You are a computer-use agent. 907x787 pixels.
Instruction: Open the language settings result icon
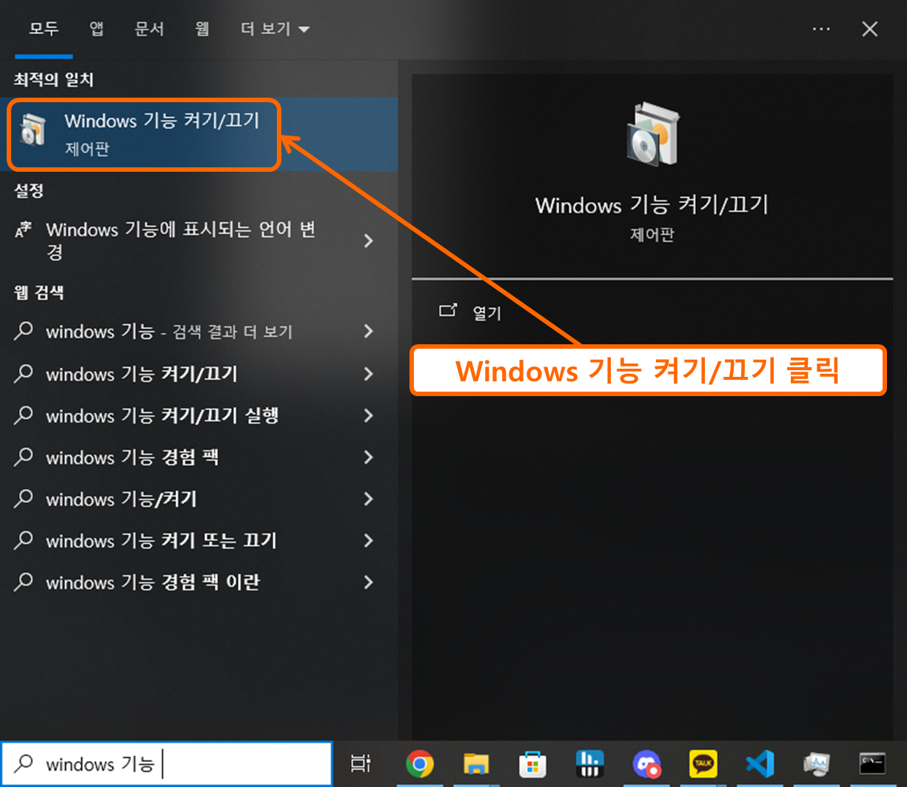pos(24,230)
